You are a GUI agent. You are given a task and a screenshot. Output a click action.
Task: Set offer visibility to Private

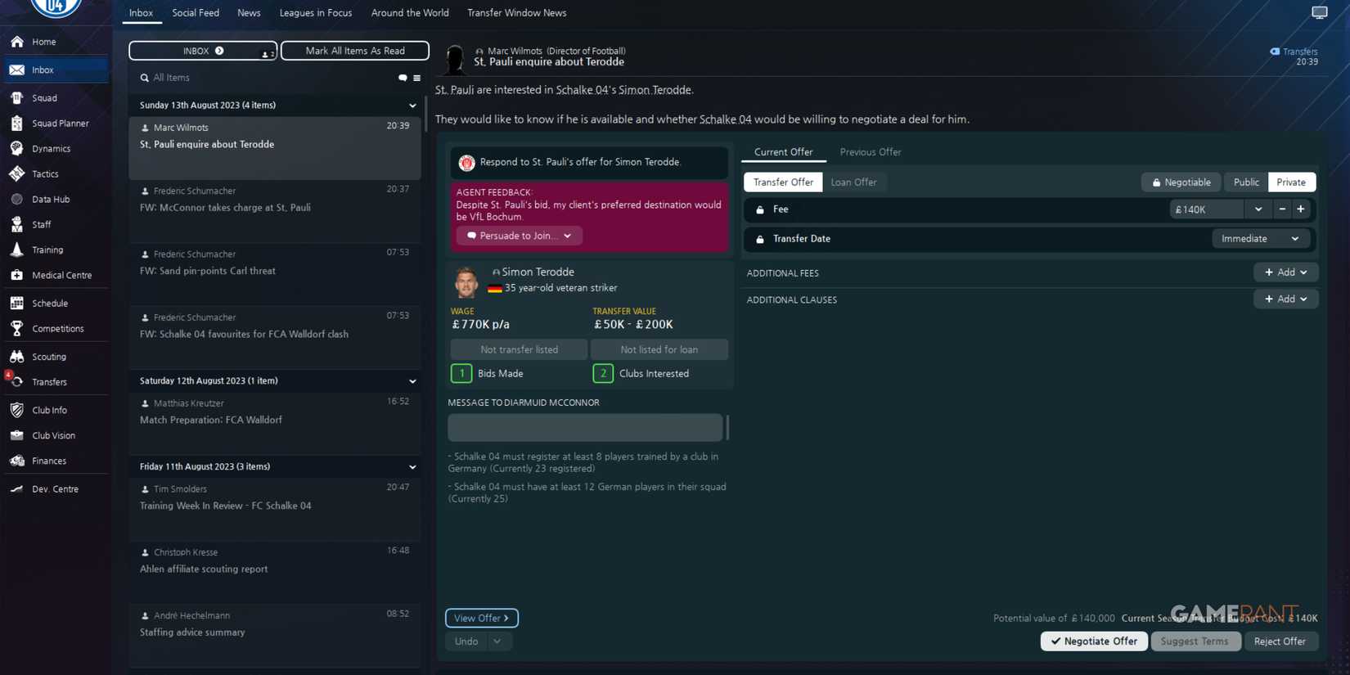click(1291, 182)
